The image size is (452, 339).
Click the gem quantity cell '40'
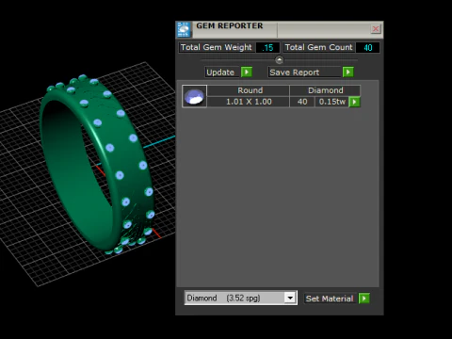(302, 102)
